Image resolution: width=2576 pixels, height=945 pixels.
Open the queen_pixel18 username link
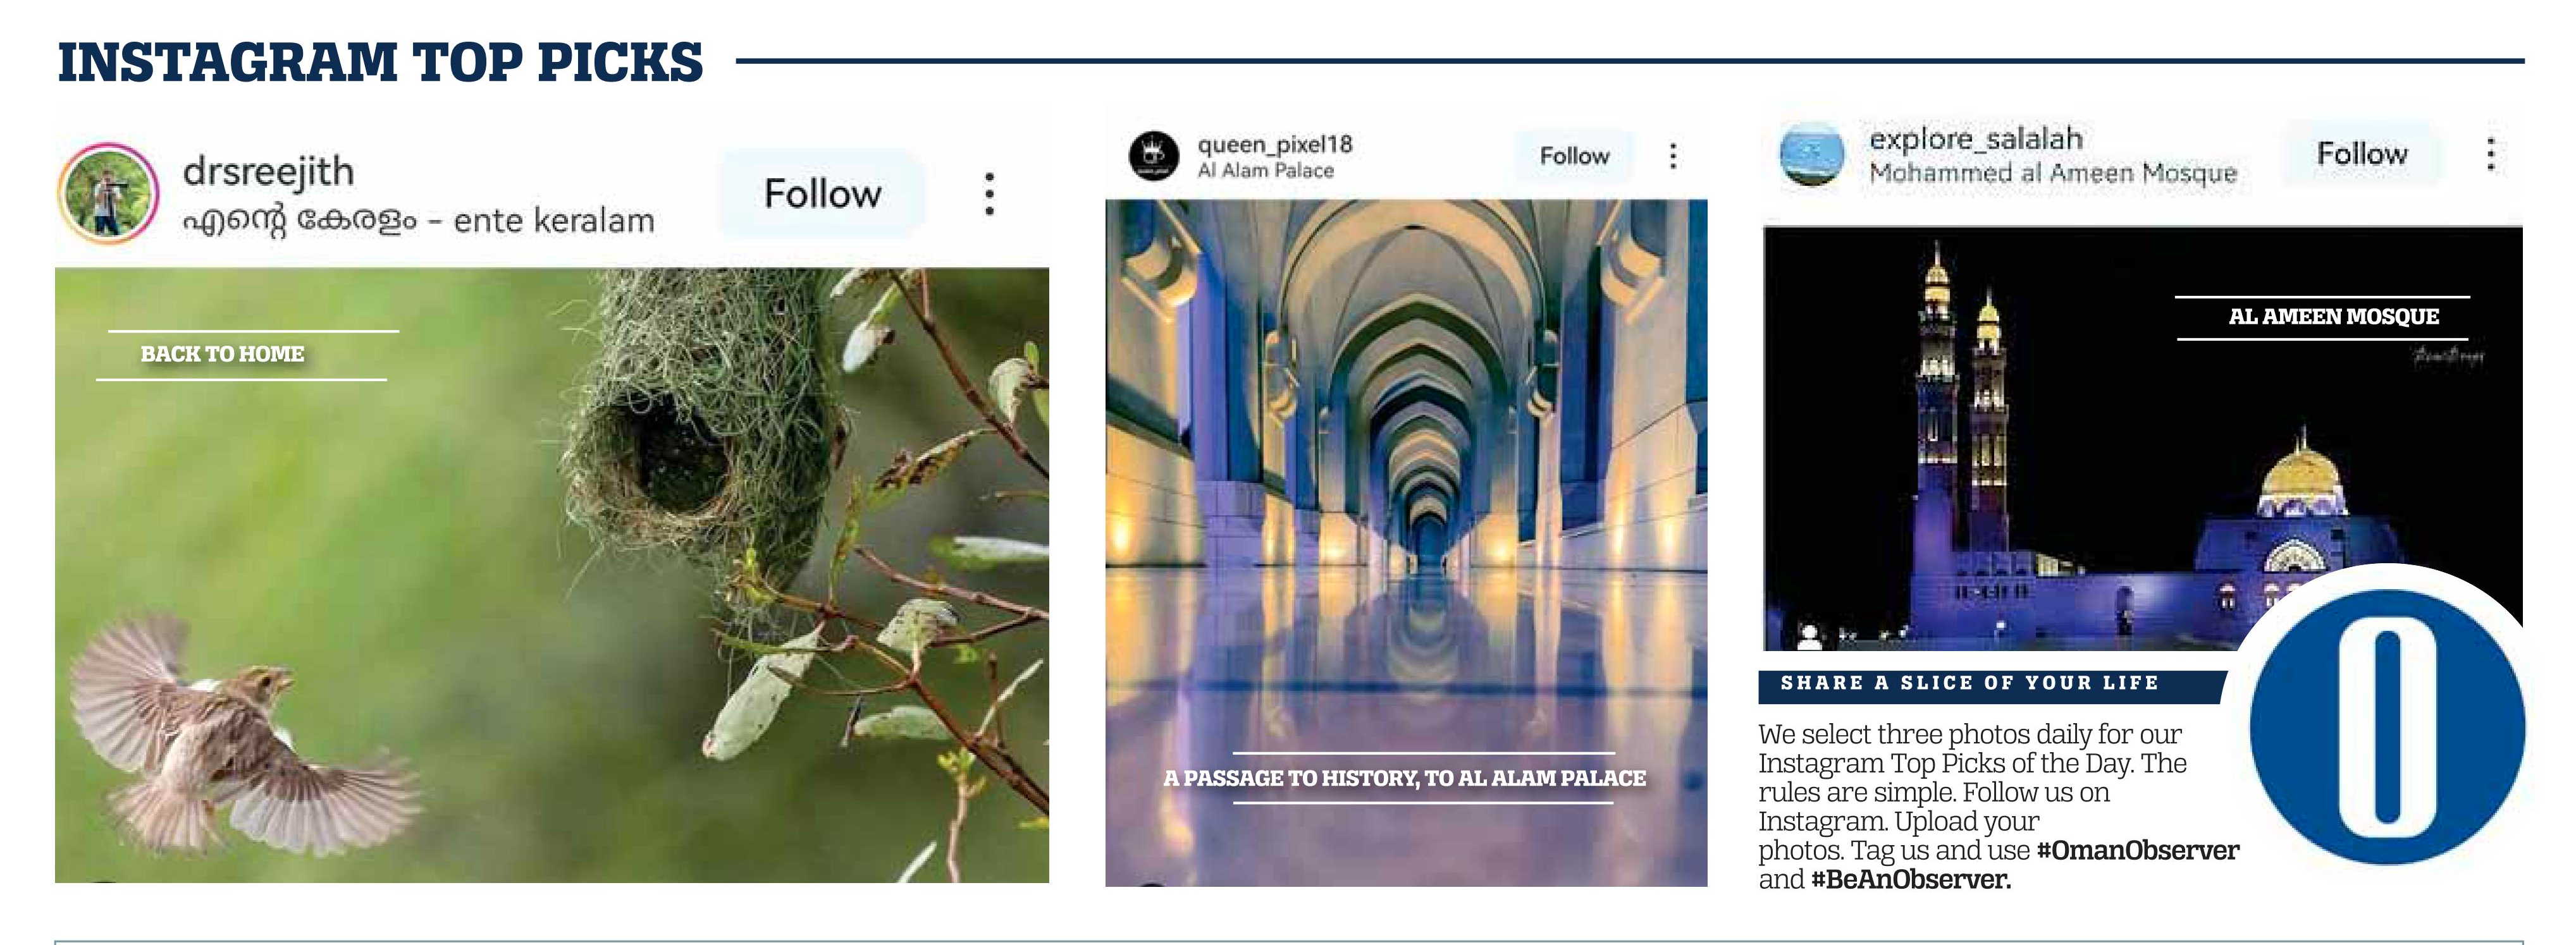[1275, 145]
